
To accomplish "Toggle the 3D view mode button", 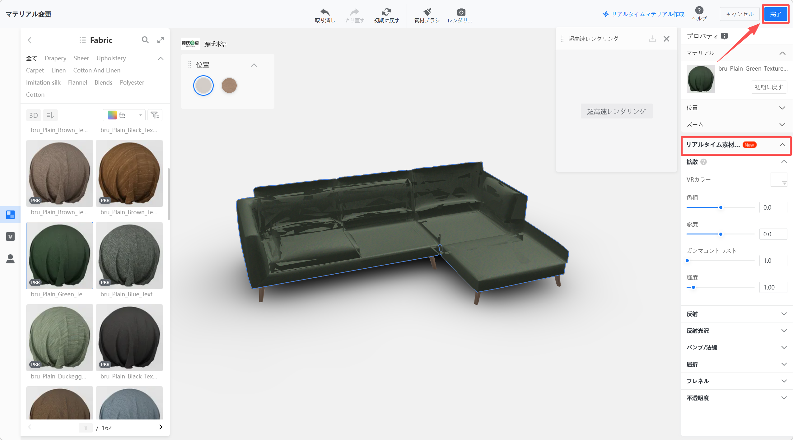I will (34, 115).
